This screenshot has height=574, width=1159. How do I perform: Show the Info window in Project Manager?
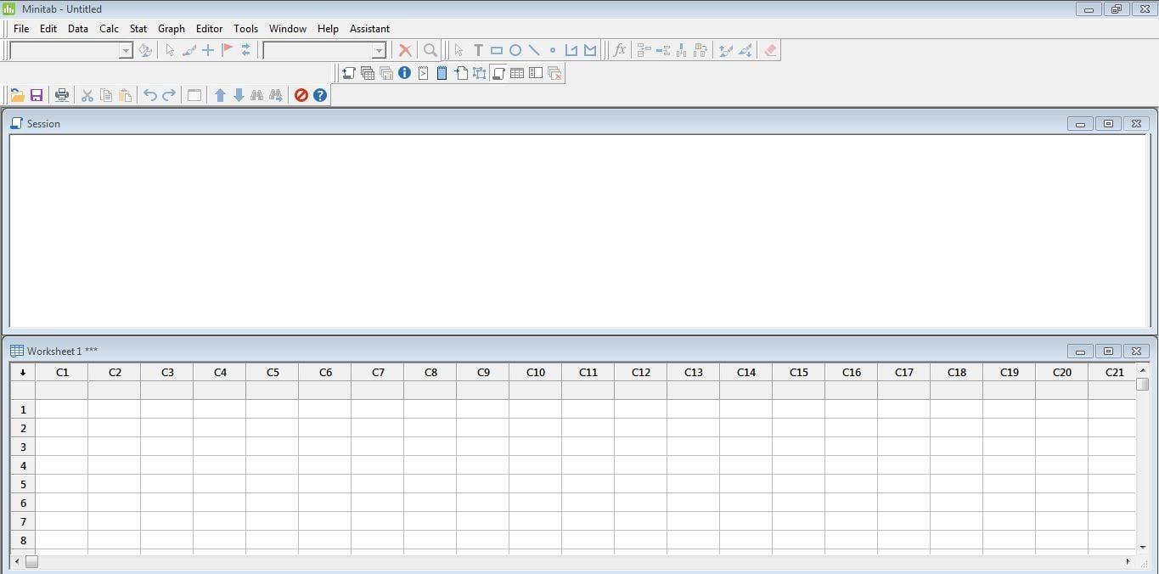click(403, 73)
